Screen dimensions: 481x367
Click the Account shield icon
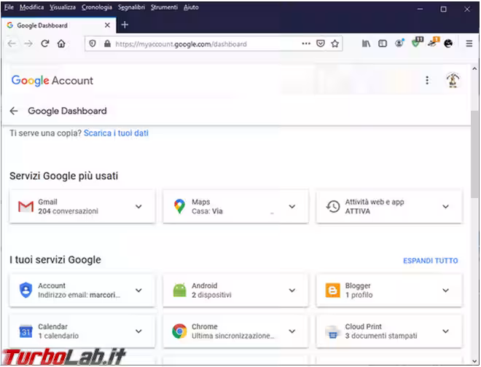[26, 290]
